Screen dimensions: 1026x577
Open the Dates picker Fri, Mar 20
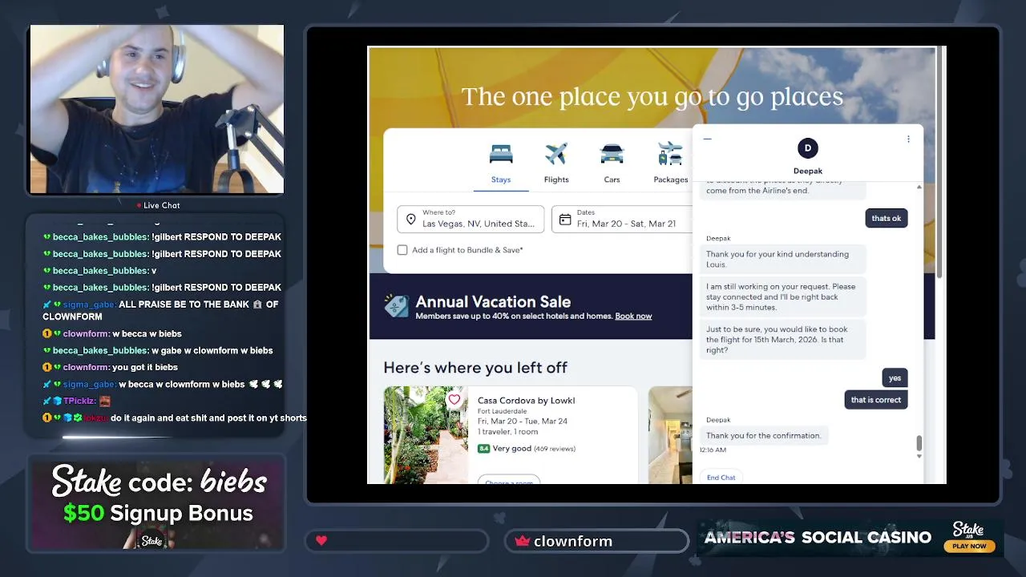[x=622, y=219]
